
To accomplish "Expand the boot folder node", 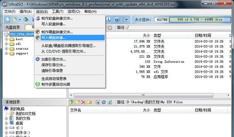I will (x=6, y=39).
